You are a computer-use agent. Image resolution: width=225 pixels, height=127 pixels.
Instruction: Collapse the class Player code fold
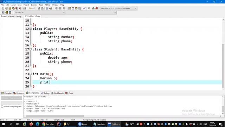(x=31, y=29)
